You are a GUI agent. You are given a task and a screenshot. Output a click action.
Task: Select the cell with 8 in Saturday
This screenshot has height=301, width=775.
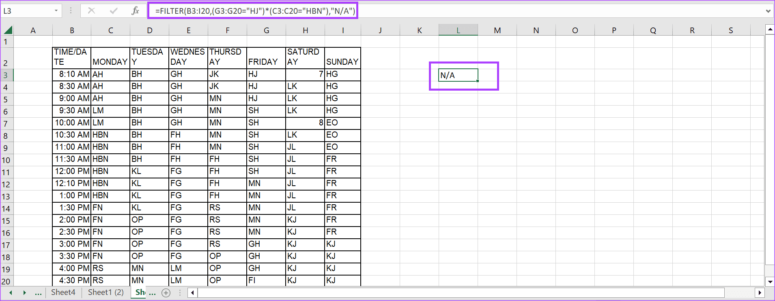click(x=305, y=123)
